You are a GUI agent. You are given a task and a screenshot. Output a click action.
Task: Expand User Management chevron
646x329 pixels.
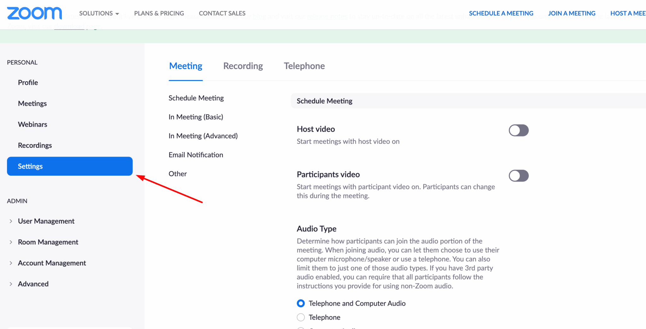[11, 221]
